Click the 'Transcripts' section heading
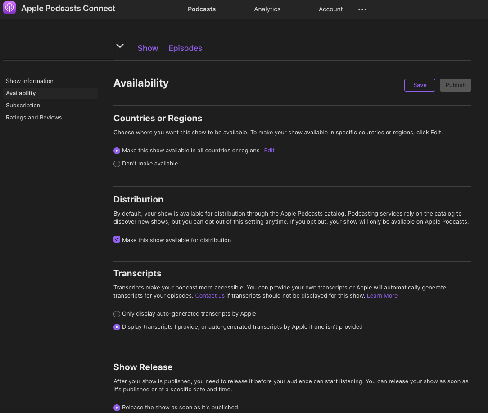 coord(137,273)
